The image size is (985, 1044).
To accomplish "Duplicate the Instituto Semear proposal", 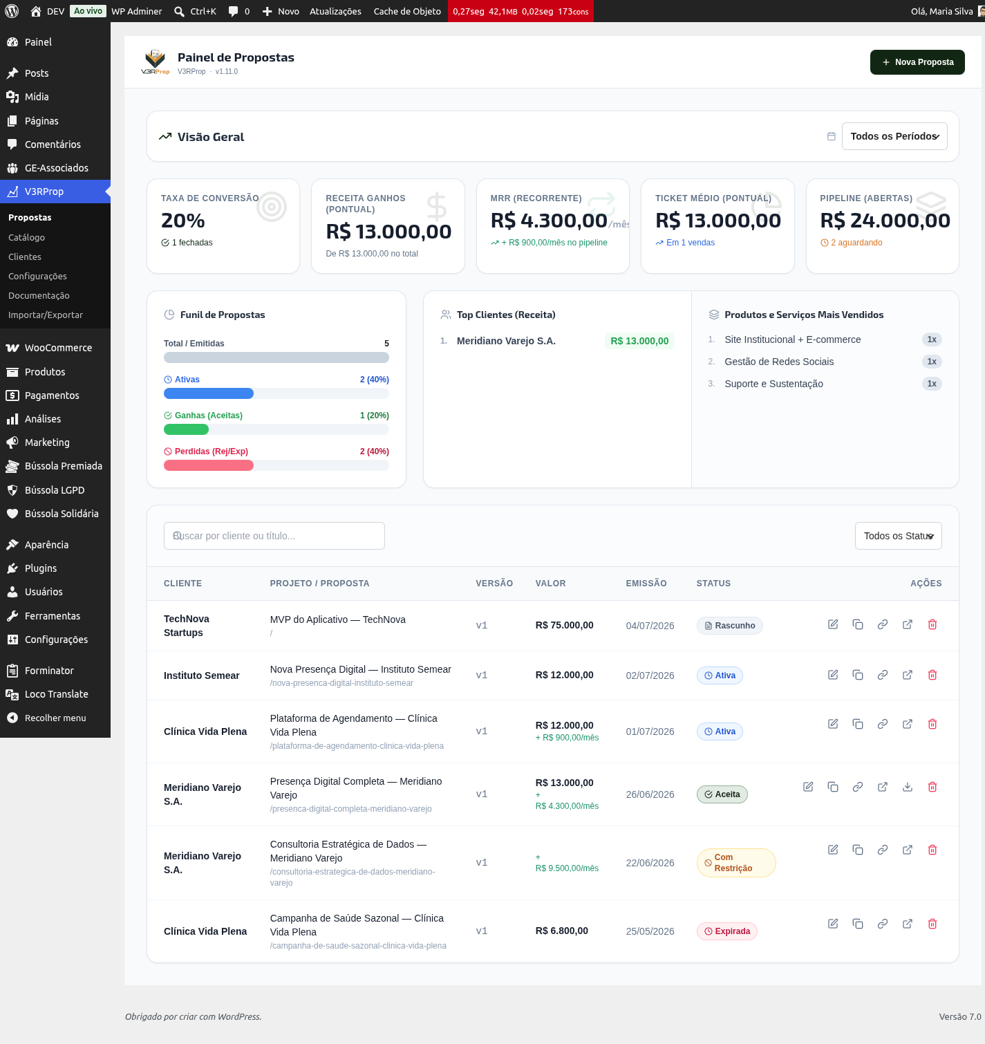I will [x=858, y=675].
